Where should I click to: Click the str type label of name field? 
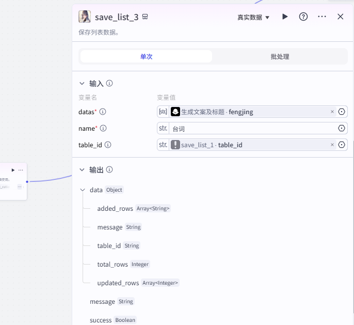[x=163, y=128]
